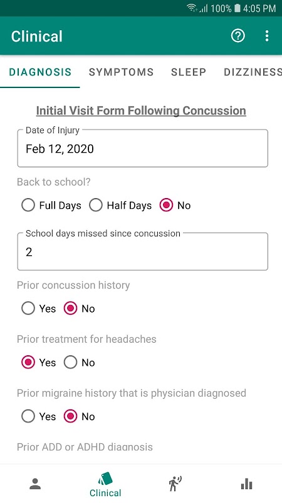
Task: Switch to the Sleep tab
Action: [189, 72]
